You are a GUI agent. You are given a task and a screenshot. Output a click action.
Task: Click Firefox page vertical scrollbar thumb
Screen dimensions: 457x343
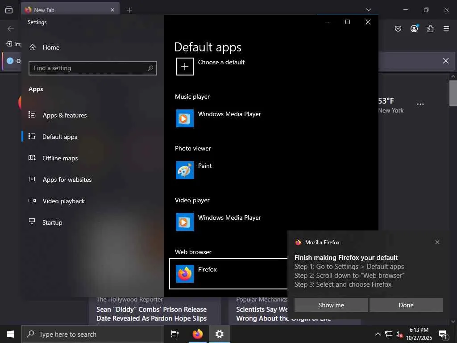pyautogui.click(x=453, y=93)
